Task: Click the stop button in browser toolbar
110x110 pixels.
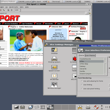Action: [1, 10]
